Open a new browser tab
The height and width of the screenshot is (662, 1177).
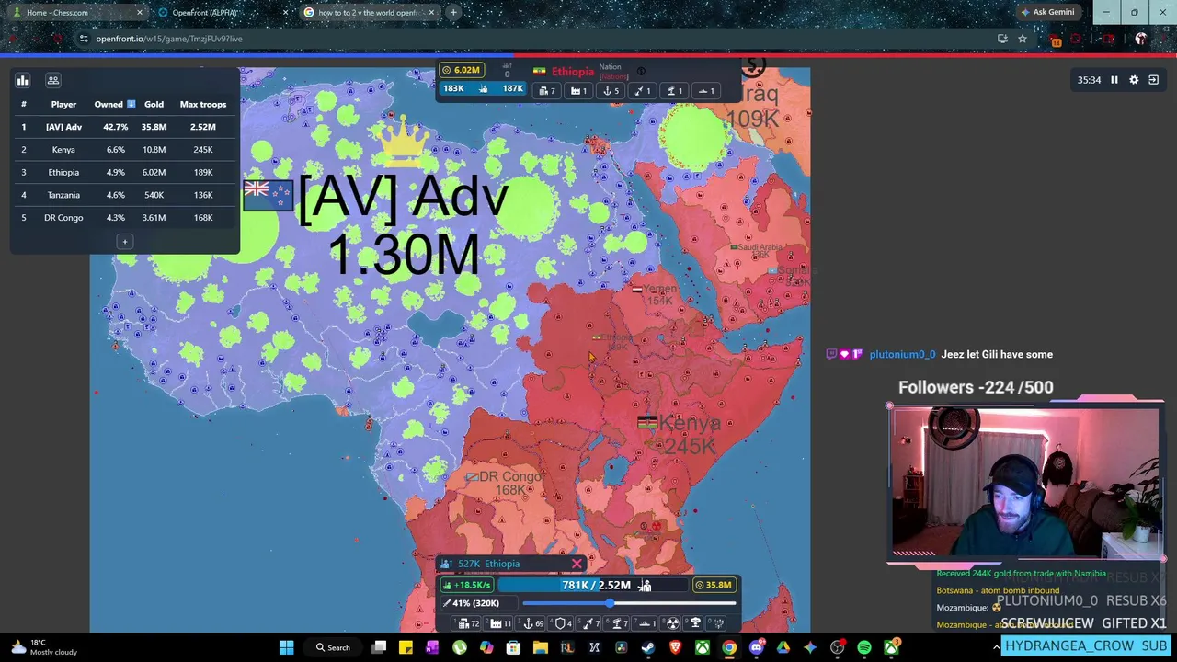(x=453, y=12)
